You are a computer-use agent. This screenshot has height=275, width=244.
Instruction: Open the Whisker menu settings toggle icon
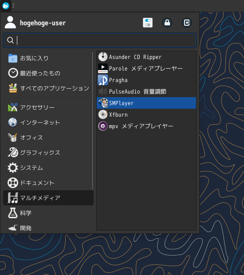[x=148, y=23]
